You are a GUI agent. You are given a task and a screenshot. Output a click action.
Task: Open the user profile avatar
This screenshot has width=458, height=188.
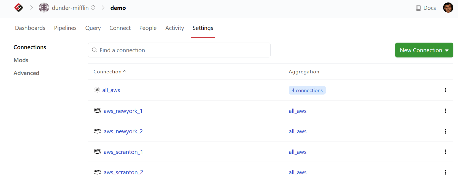click(448, 8)
